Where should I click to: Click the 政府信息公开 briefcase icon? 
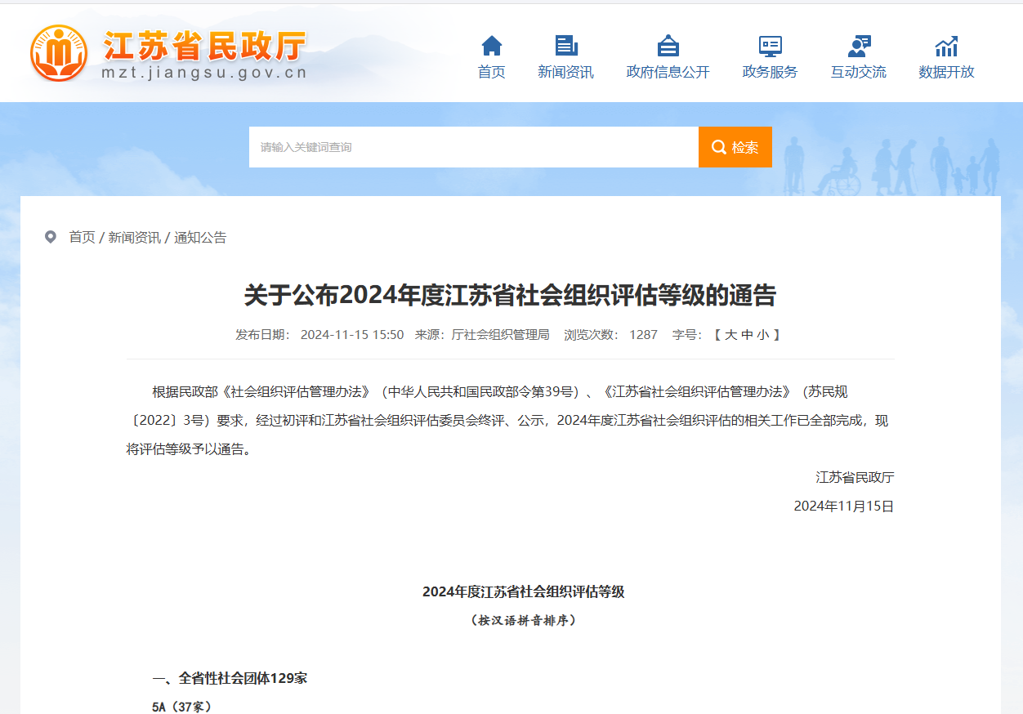point(668,46)
